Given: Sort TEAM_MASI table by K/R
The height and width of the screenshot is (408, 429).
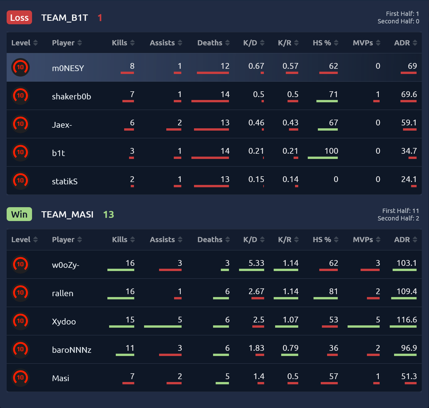Looking at the screenshot, I should (288, 240).
